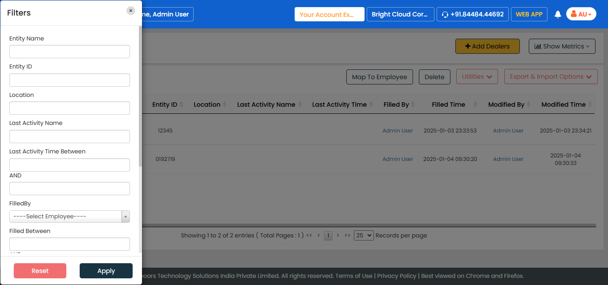Click the notification bell icon
The height and width of the screenshot is (285, 608).
558,14
